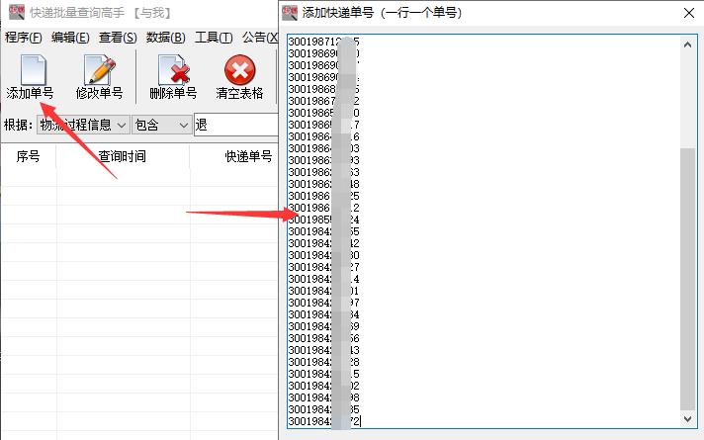Click the last tracking number line ending in 72
Screen dimensions: 704x440
click(x=324, y=421)
